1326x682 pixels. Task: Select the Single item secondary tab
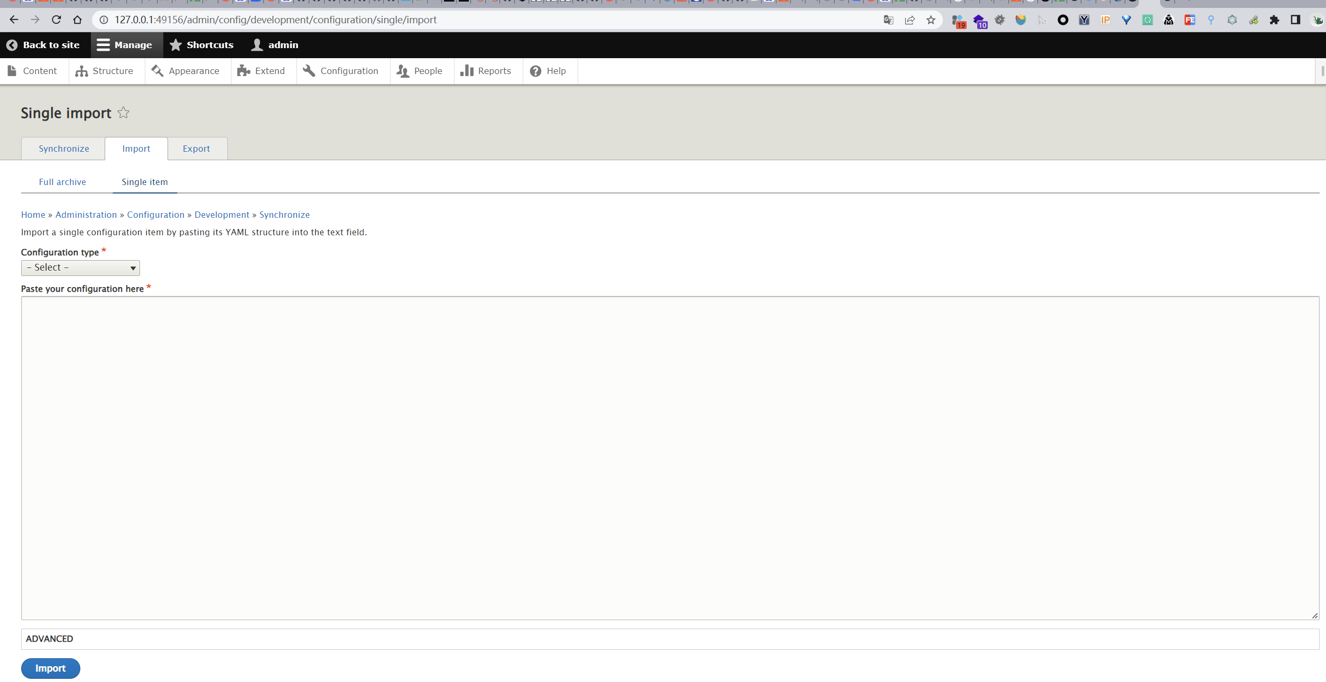pos(144,182)
